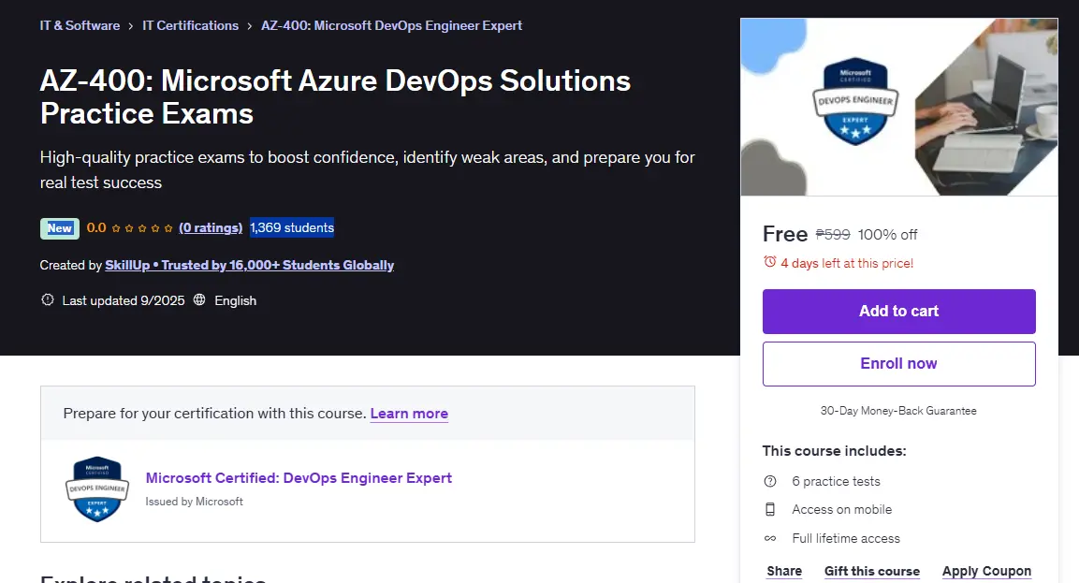
Task: Add the course to cart
Action: pos(898,311)
